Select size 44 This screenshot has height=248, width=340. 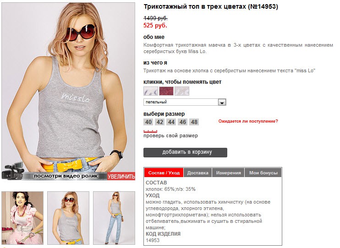pos(171,122)
